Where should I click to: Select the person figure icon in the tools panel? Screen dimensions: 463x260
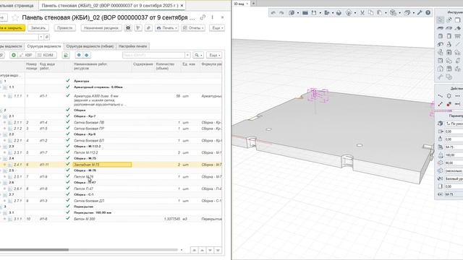449,44
